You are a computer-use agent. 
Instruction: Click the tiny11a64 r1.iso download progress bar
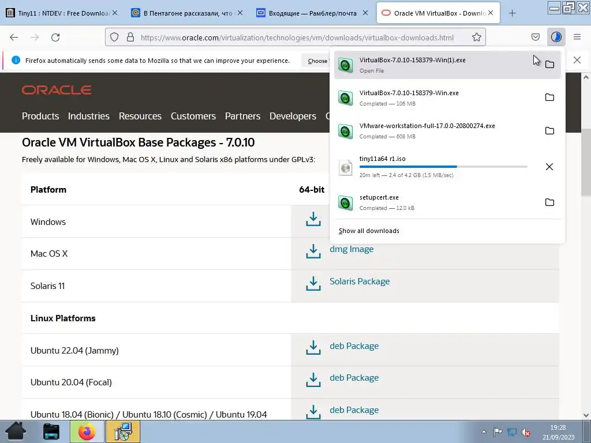click(x=443, y=167)
